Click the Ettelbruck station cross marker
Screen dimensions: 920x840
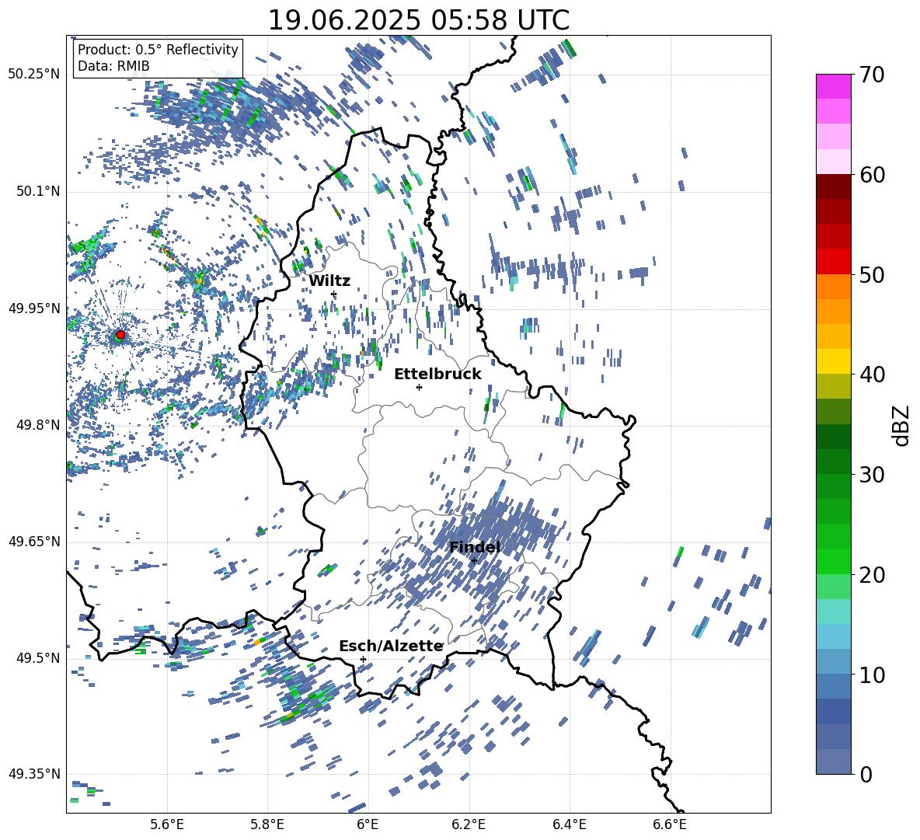(x=419, y=387)
